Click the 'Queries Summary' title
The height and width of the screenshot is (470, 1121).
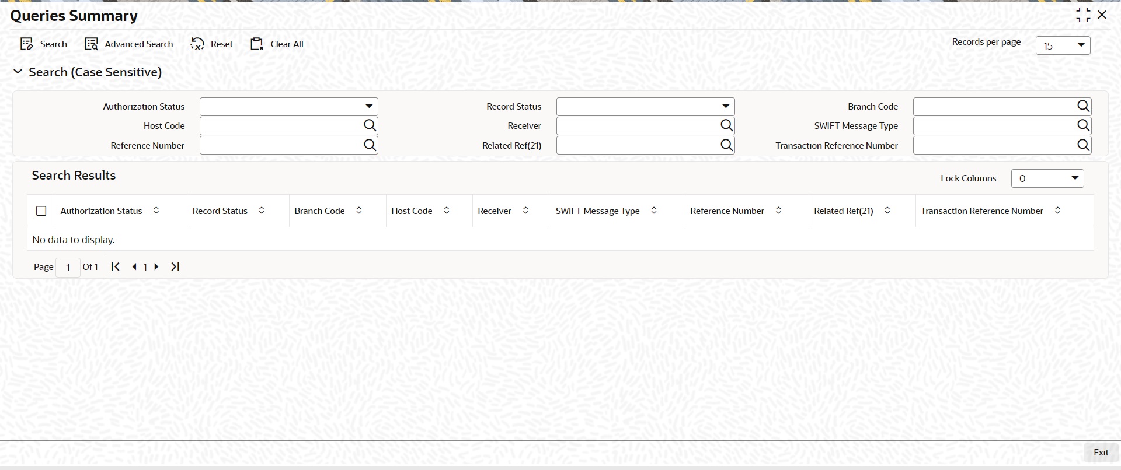pos(74,16)
